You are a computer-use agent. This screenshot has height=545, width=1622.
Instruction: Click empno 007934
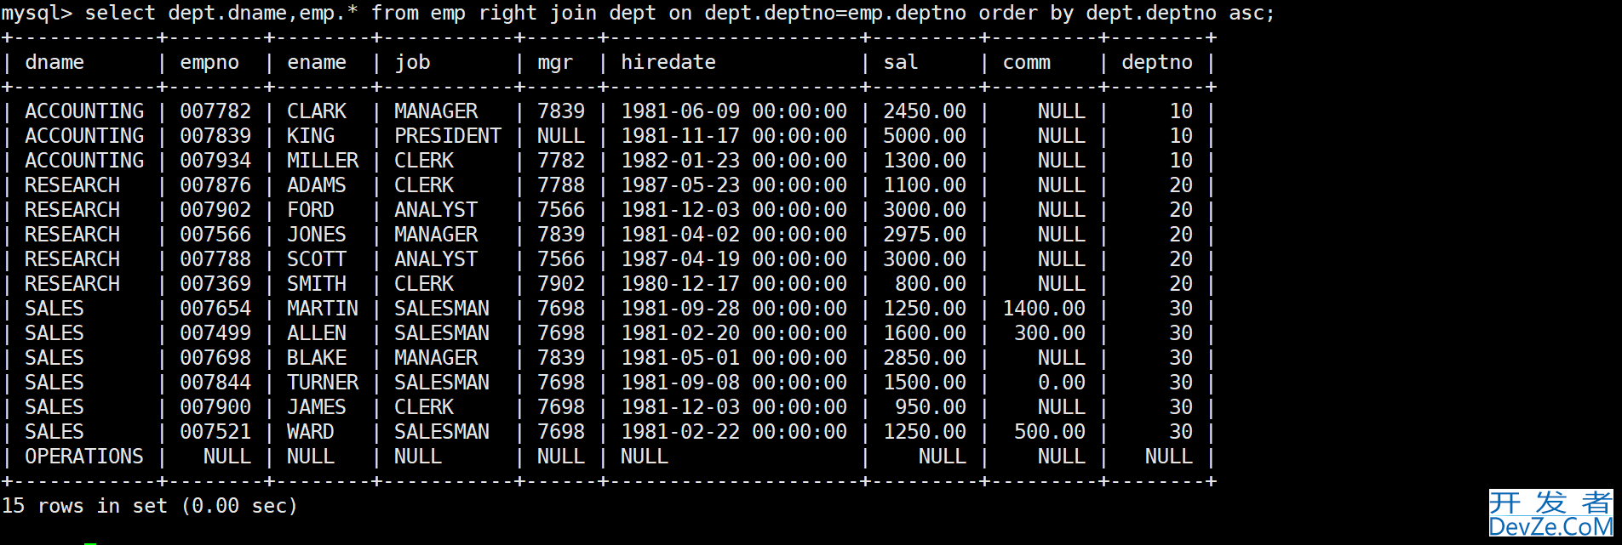(x=215, y=161)
